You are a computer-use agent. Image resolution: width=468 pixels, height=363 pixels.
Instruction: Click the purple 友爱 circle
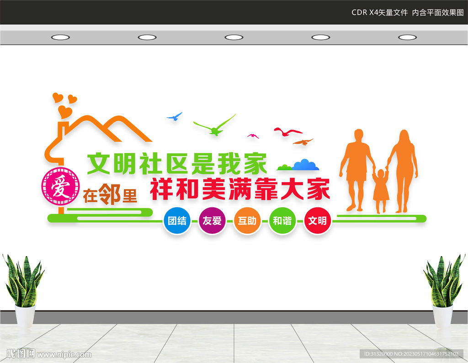pos(212,221)
